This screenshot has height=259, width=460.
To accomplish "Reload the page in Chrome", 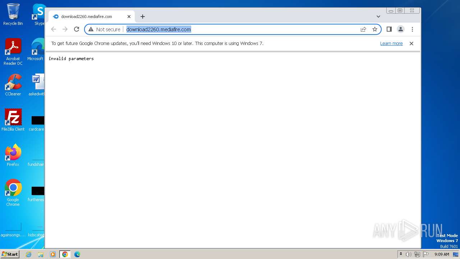I will [77, 29].
